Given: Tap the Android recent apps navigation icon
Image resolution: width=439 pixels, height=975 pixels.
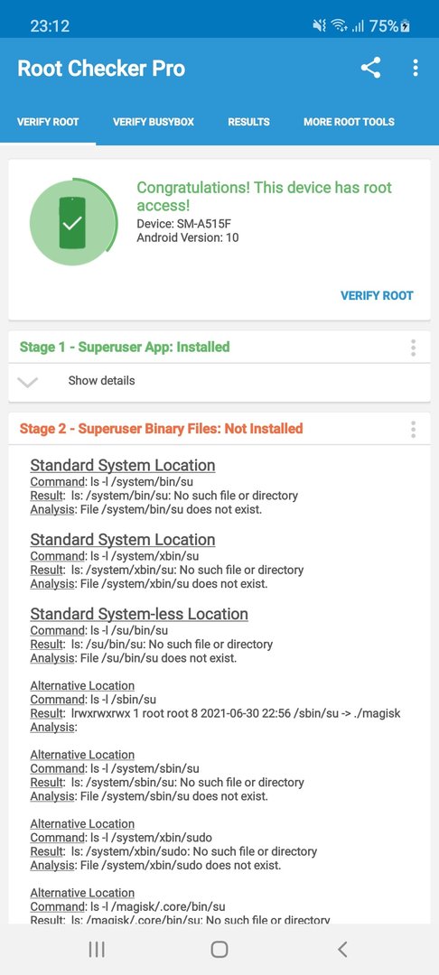Looking at the screenshot, I should [97, 949].
